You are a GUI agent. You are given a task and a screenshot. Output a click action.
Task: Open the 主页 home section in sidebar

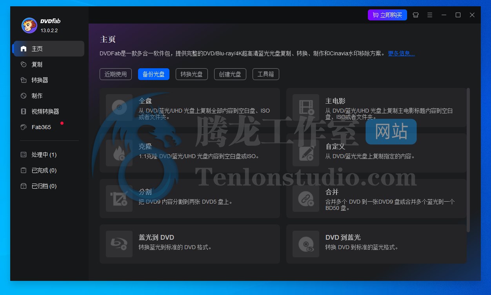click(49, 49)
